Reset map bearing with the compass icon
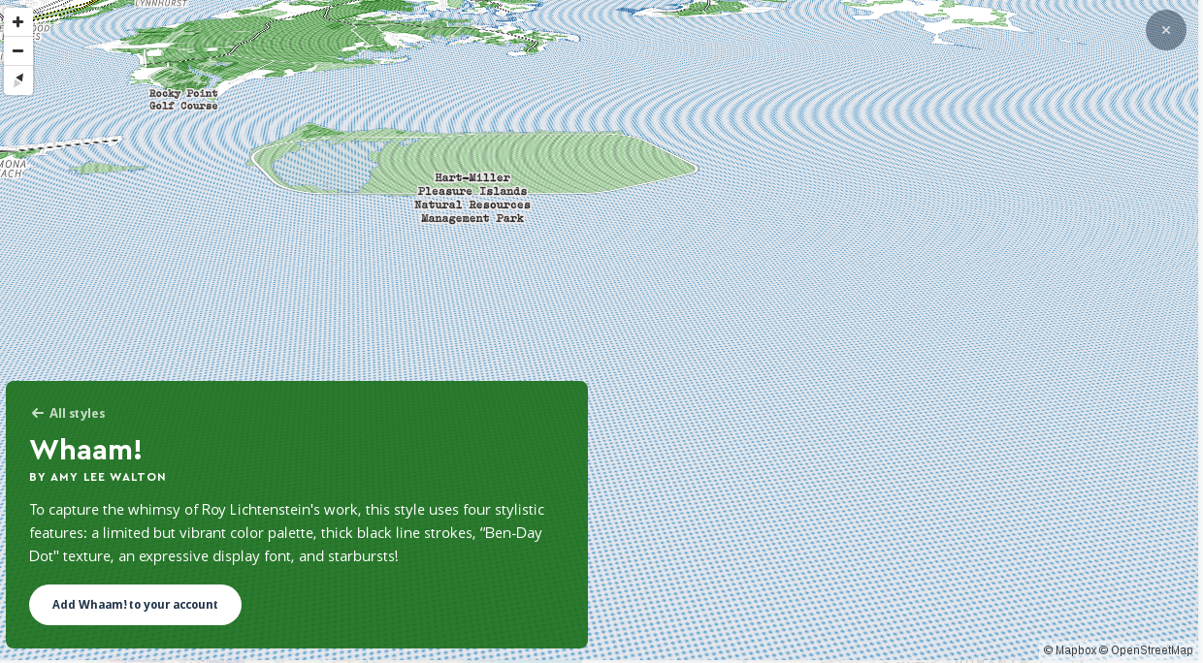1203x663 pixels. pos(17,78)
